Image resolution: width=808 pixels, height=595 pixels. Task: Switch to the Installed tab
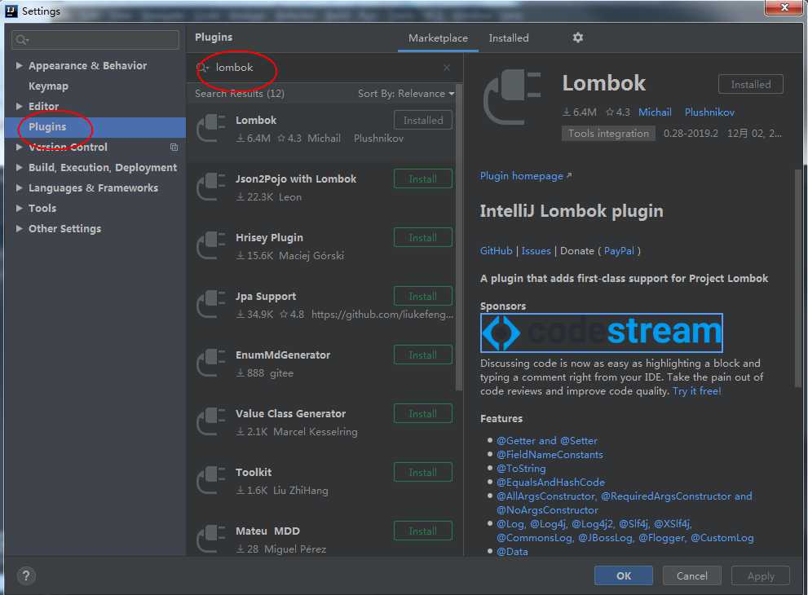point(509,38)
